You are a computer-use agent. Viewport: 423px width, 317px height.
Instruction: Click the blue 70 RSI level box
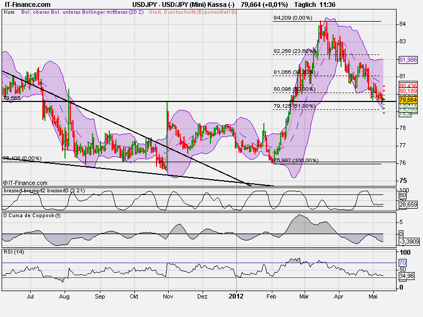coord(402,263)
